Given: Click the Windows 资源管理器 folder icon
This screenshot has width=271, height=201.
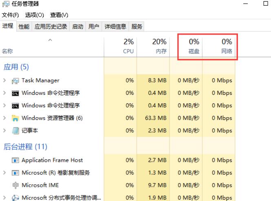Looking at the screenshot, I should [x=15, y=118].
